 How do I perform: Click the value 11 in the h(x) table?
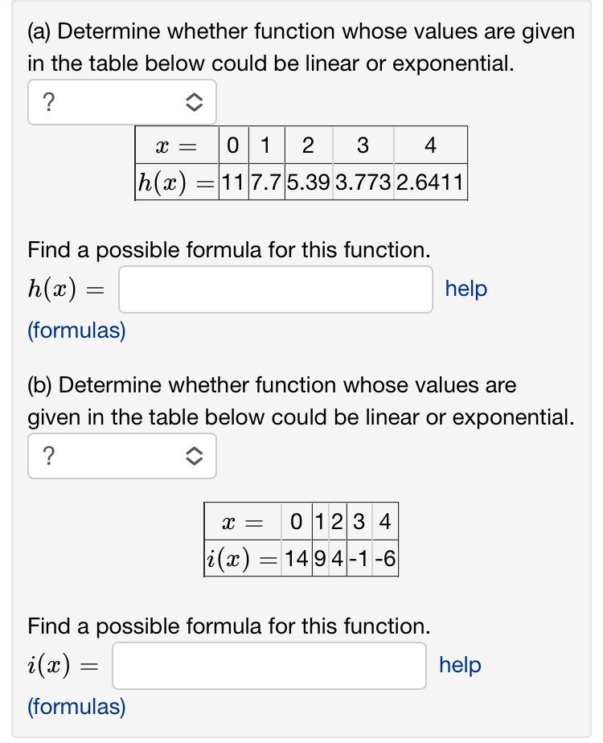point(233,181)
